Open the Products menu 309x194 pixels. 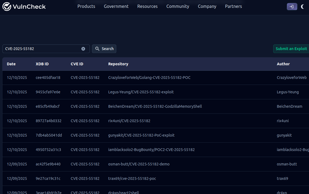tap(86, 6)
